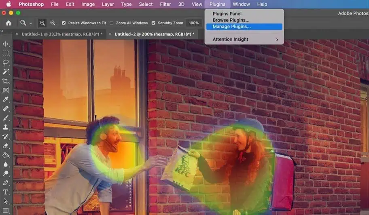The image size is (369, 215).
Task: Select the Paint Bucket tool
Action: point(6,155)
